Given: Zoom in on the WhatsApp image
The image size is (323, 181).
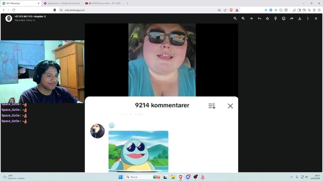Looking at the screenshot, I should point(243,18).
